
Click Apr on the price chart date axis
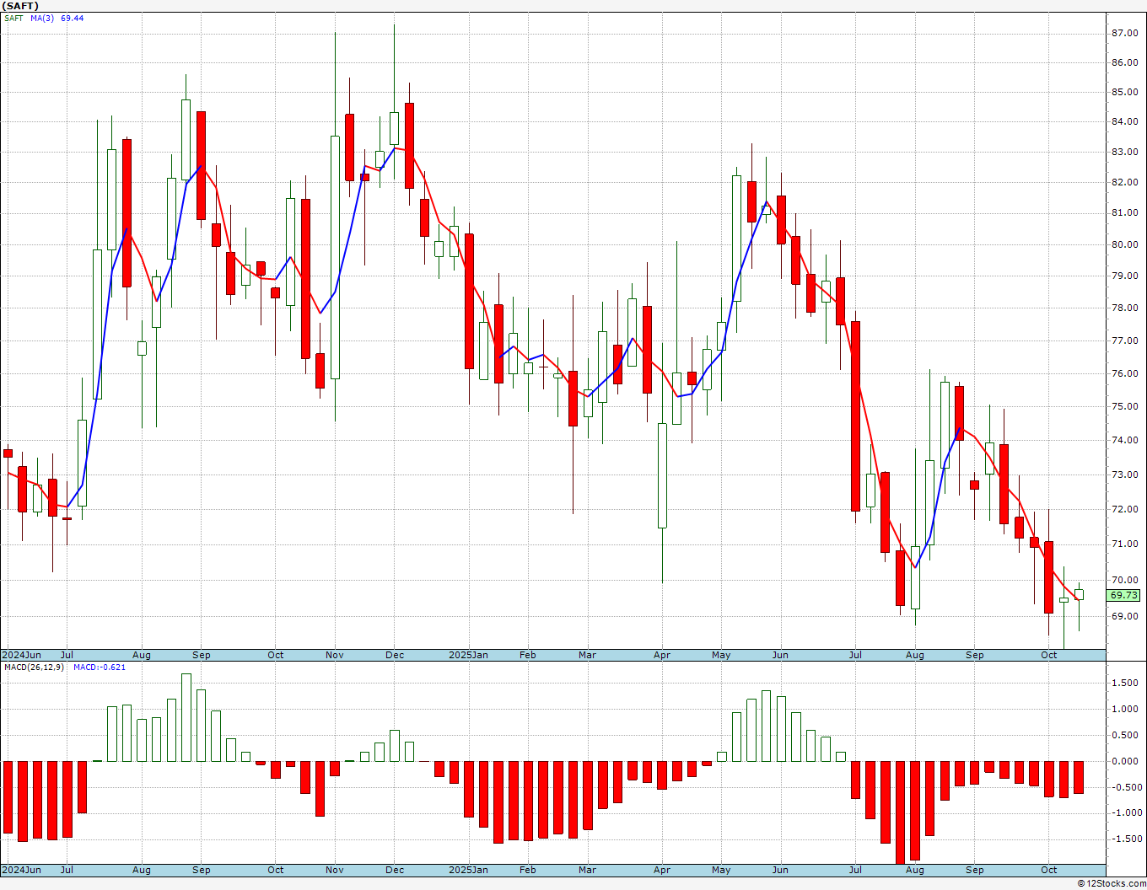pos(662,655)
